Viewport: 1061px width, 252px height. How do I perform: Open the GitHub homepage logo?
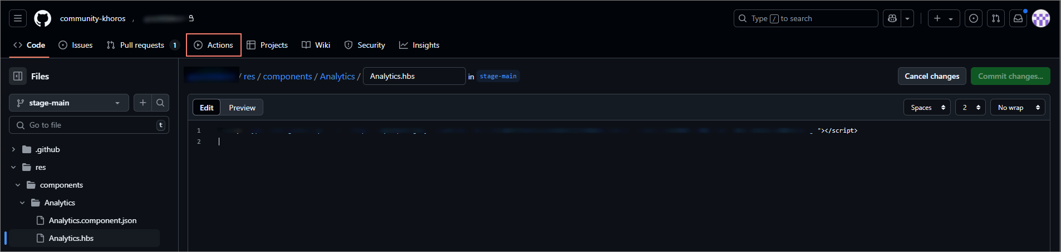[42, 18]
